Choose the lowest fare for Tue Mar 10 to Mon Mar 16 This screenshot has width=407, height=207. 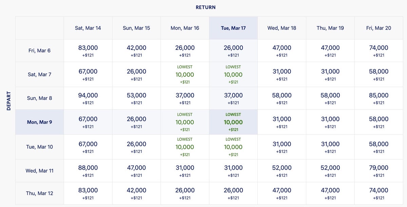185,147
